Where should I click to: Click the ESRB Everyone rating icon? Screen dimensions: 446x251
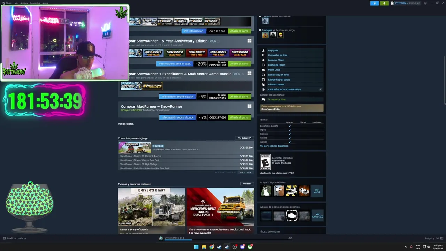(x=265, y=162)
